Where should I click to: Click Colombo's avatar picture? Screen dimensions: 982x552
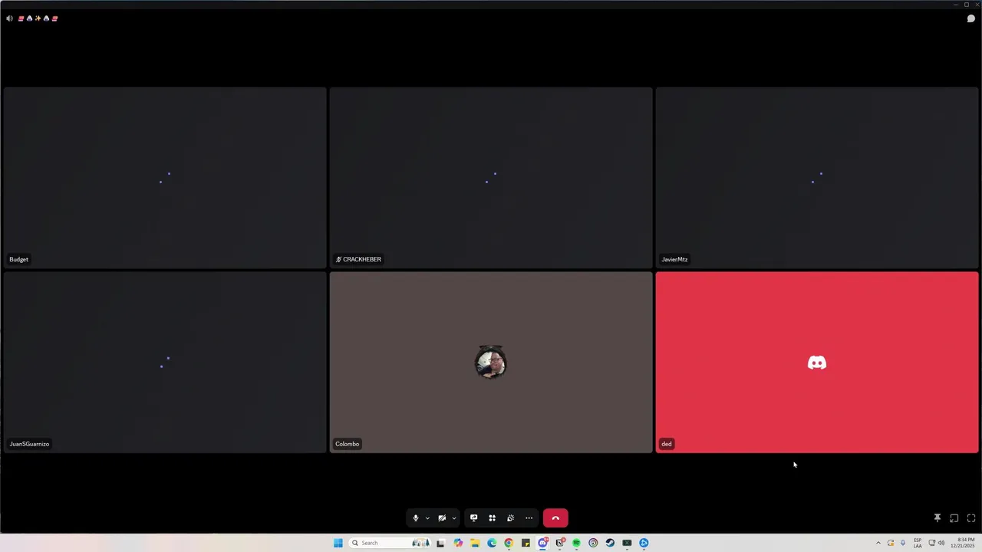(491, 363)
